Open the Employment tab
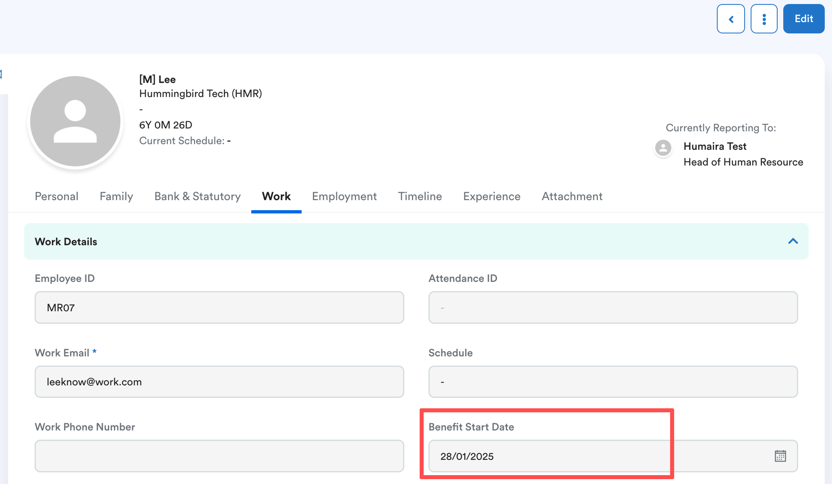 (344, 196)
